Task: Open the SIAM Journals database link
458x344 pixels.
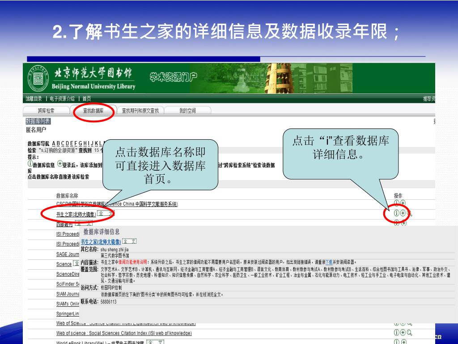Action: click(x=68, y=294)
